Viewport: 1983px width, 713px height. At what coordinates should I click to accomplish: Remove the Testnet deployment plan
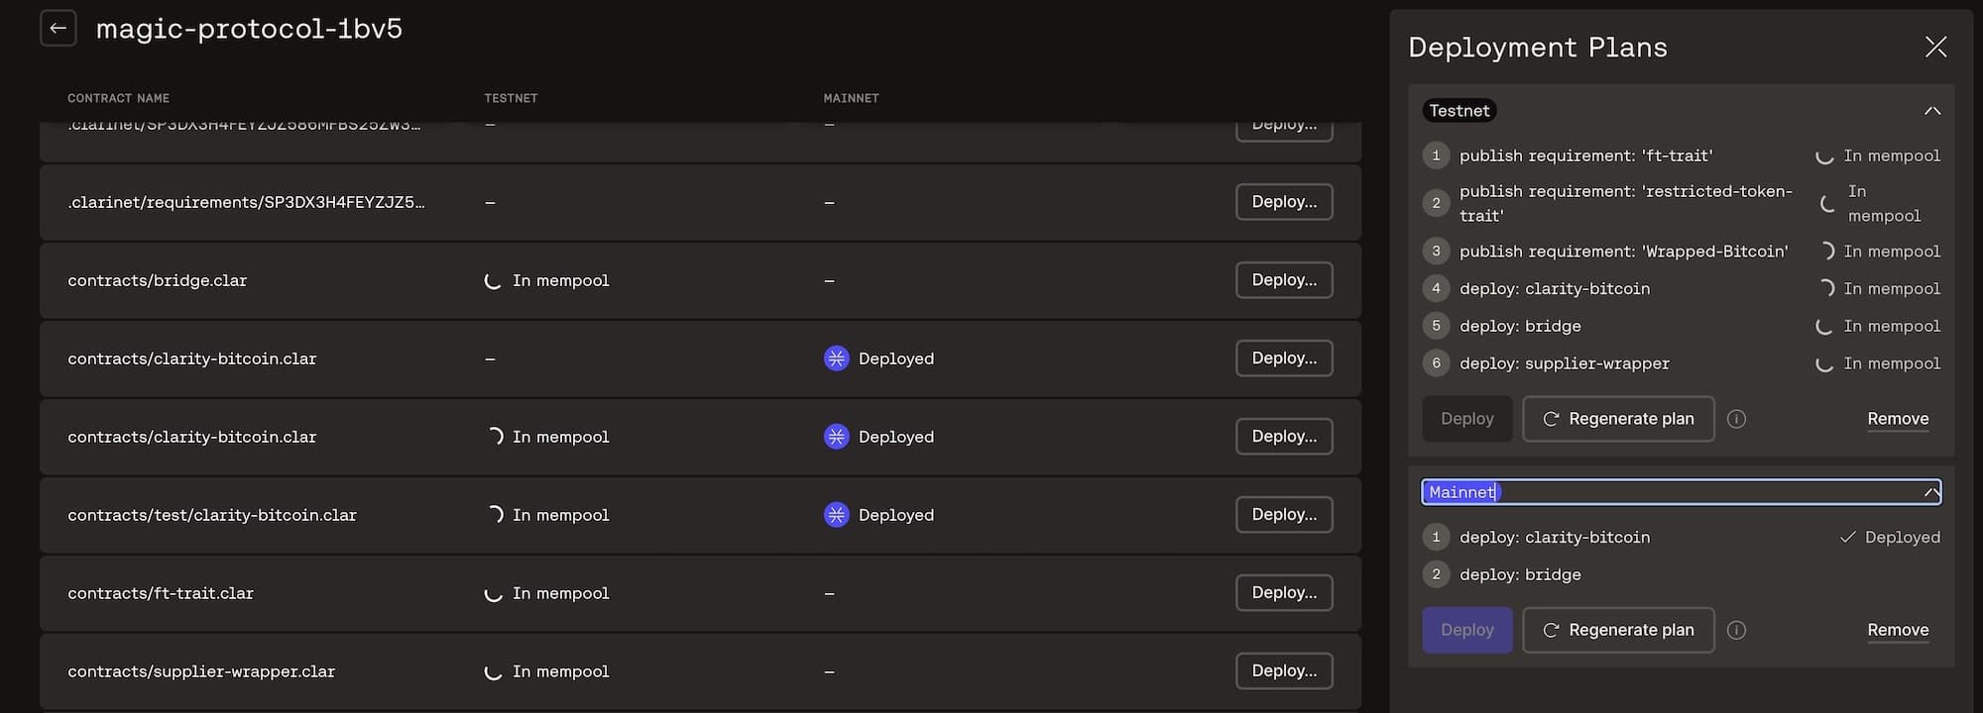[1898, 419]
